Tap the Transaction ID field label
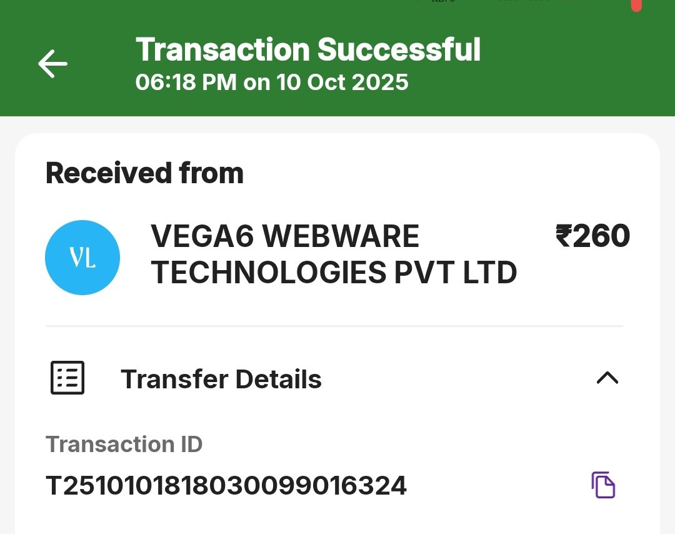 click(124, 445)
